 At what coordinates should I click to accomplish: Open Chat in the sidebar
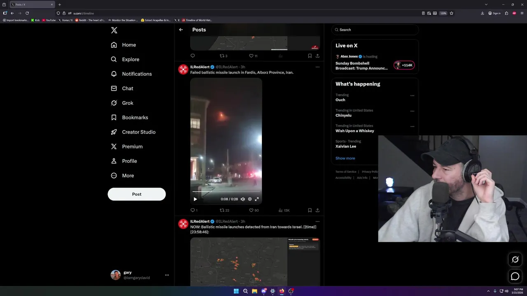point(122,88)
